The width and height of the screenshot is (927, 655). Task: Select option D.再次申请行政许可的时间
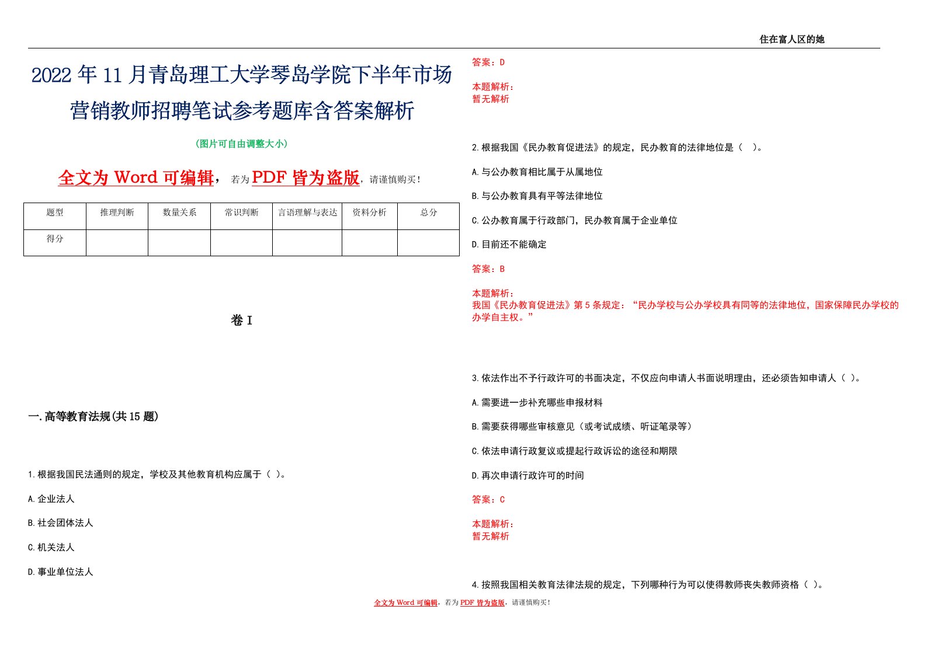click(528, 476)
